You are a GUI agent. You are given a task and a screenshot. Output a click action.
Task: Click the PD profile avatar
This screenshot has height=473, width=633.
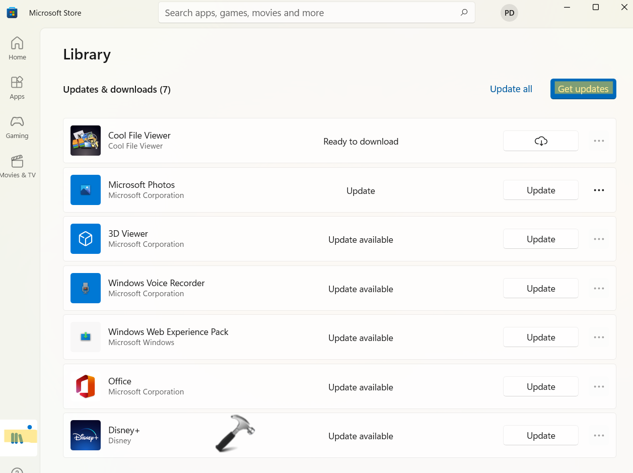tap(509, 13)
